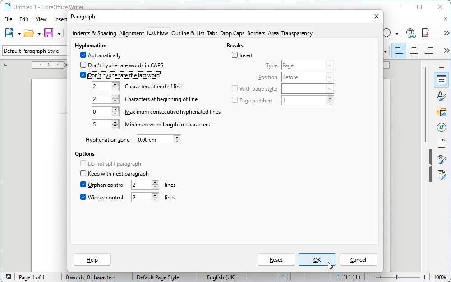Screen dimensions: 451x282
Task: Open the New document dropdown arrow
Action: coord(19,34)
